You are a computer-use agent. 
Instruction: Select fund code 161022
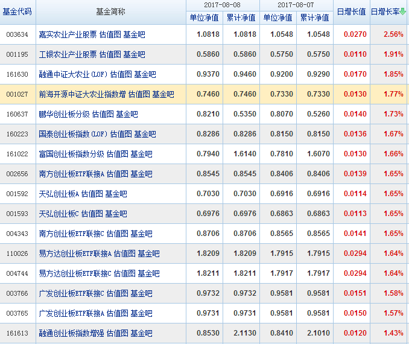(x=17, y=154)
